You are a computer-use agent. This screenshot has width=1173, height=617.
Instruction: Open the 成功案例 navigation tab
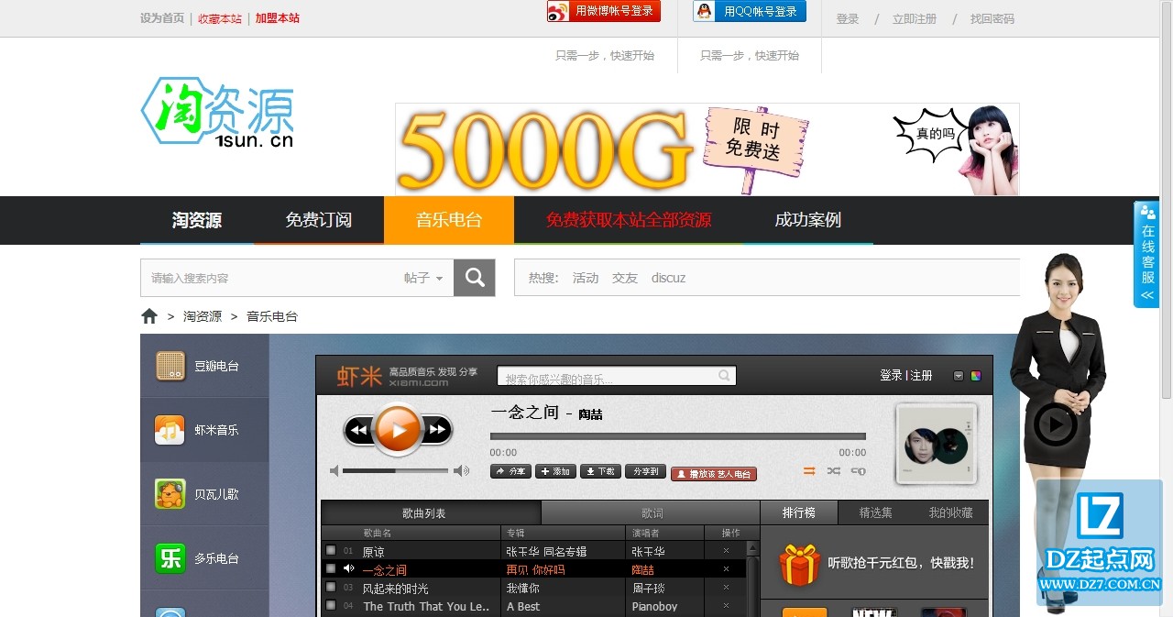click(x=808, y=220)
